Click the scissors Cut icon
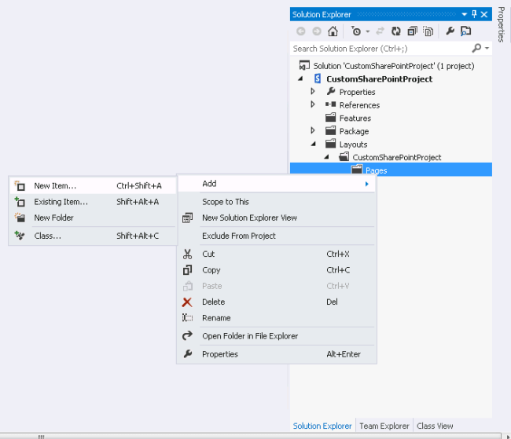This screenshot has height=439, width=511. [x=187, y=254]
